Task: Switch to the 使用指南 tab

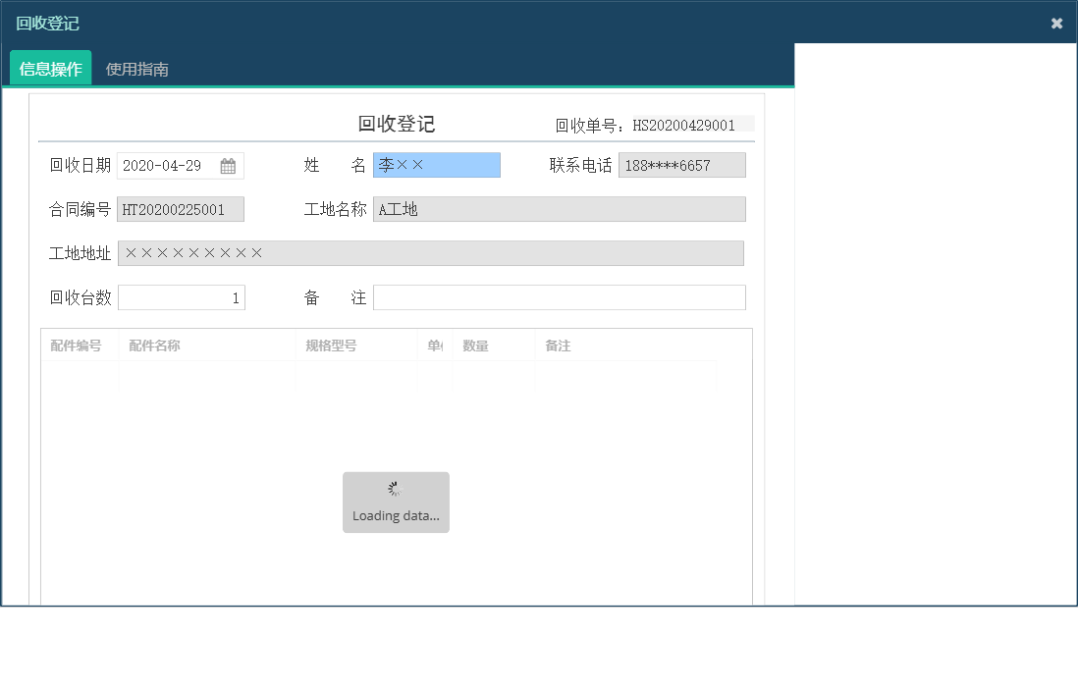Action: click(137, 69)
